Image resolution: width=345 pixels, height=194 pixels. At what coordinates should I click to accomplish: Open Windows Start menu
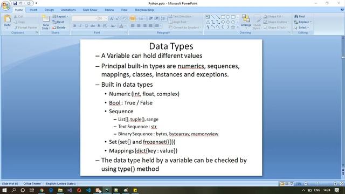[x=4, y=190]
